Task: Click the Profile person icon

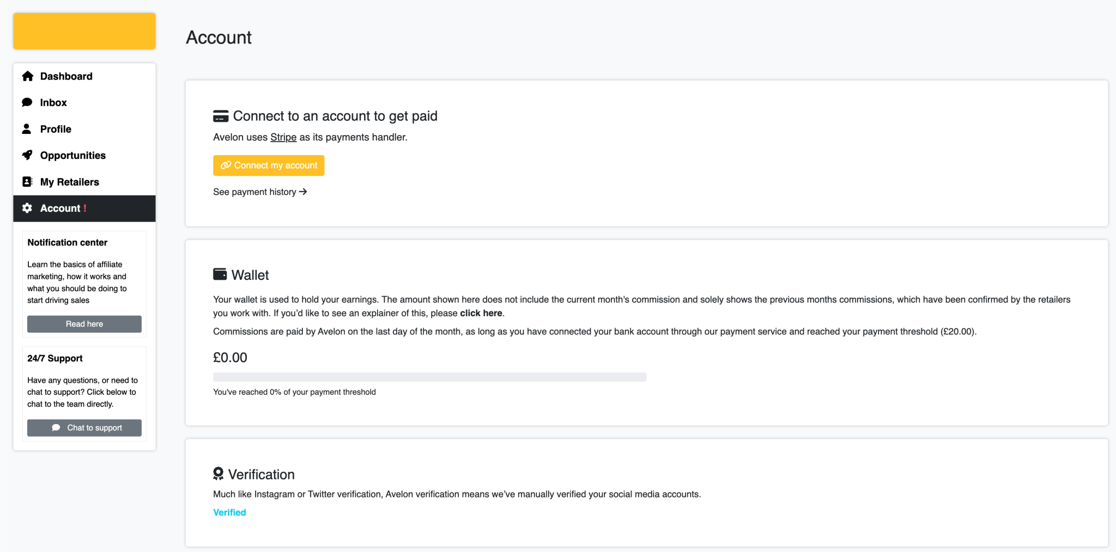Action: tap(27, 129)
